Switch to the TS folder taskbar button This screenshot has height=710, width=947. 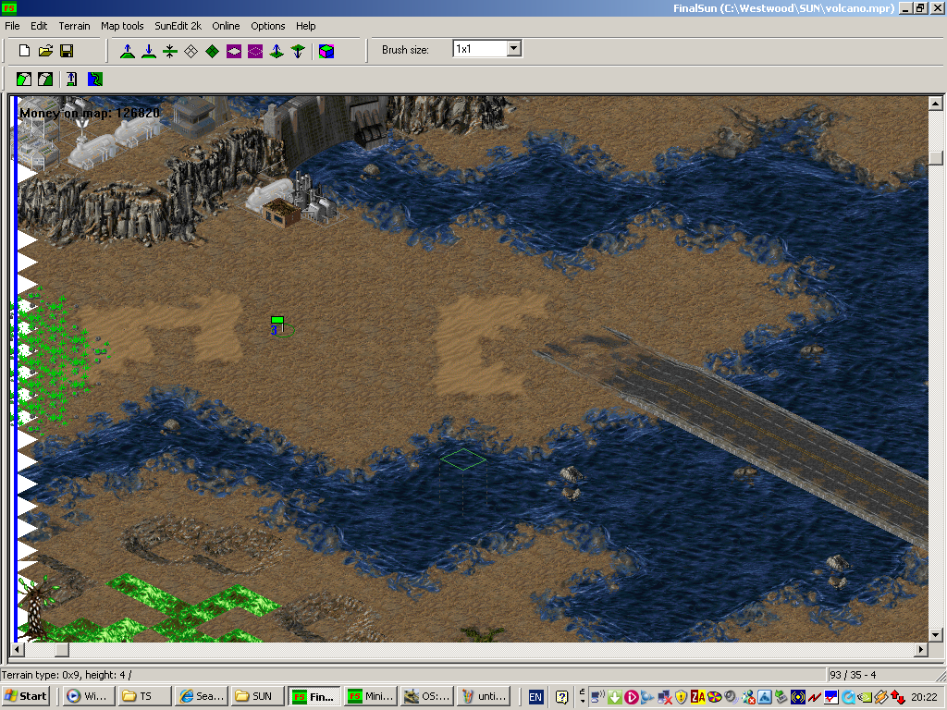145,696
